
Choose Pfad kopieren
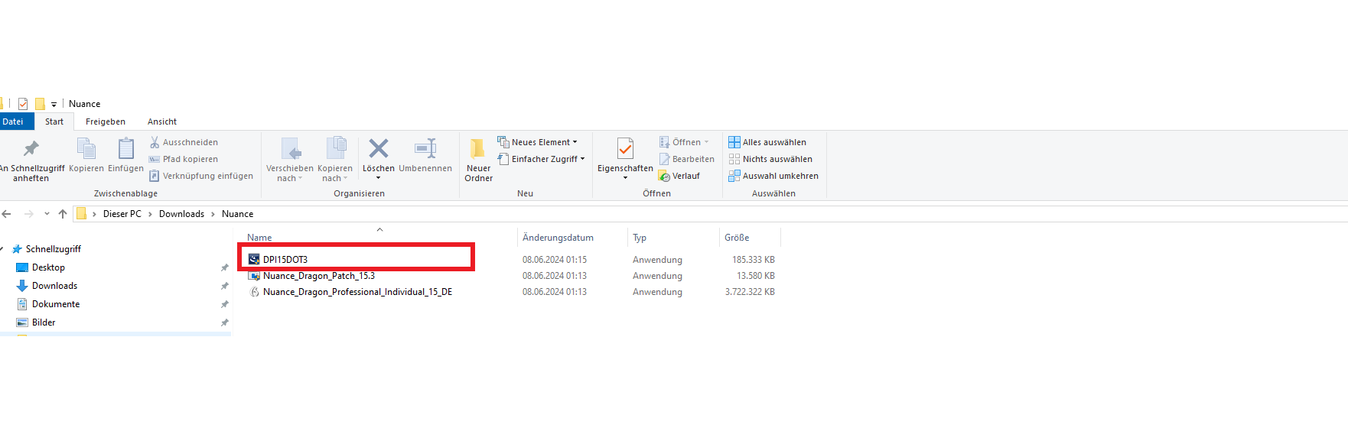pyautogui.click(x=184, y=159)
